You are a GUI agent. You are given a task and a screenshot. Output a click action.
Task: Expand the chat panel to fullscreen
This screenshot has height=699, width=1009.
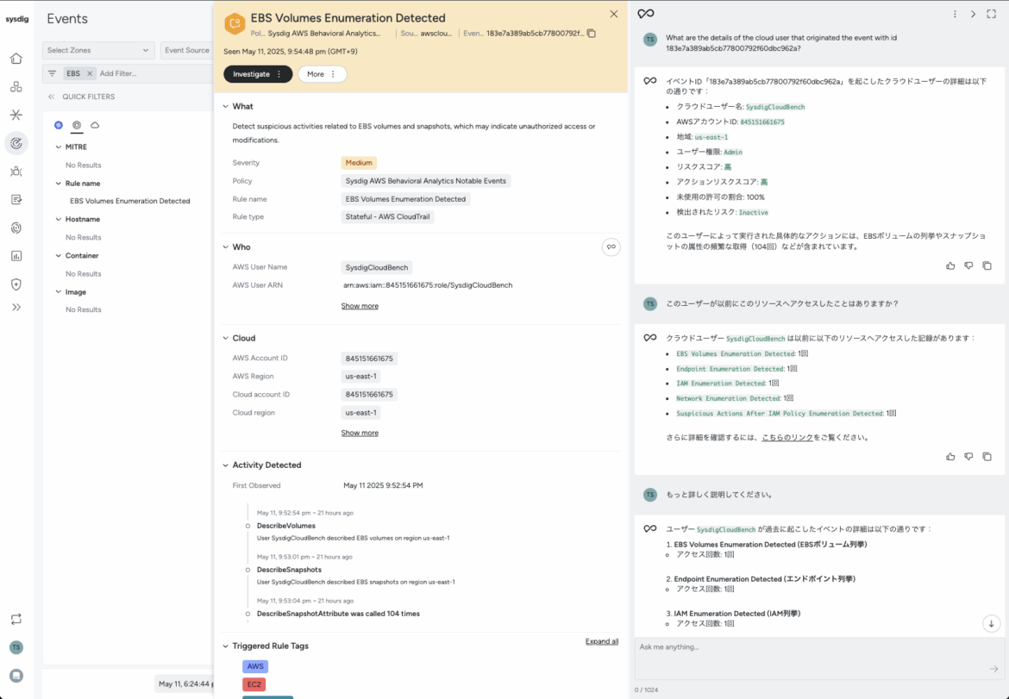(991, 14)
